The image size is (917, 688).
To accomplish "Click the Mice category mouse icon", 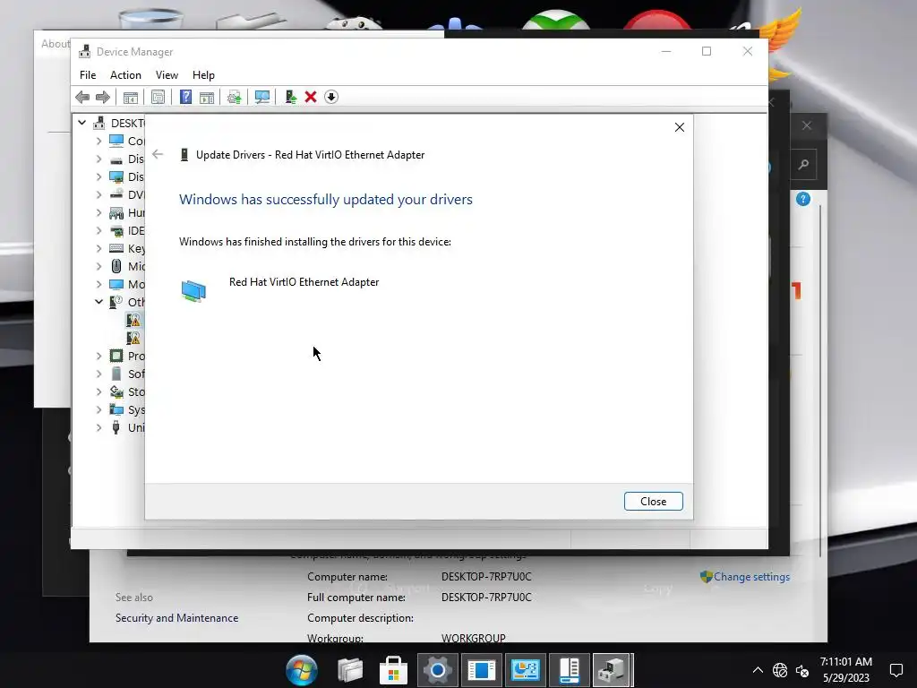I will (116, 266).
